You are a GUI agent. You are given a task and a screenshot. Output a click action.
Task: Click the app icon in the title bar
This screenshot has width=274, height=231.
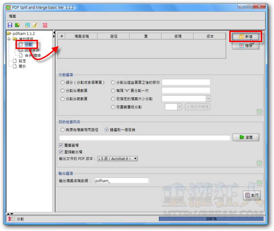pos(8,7)
